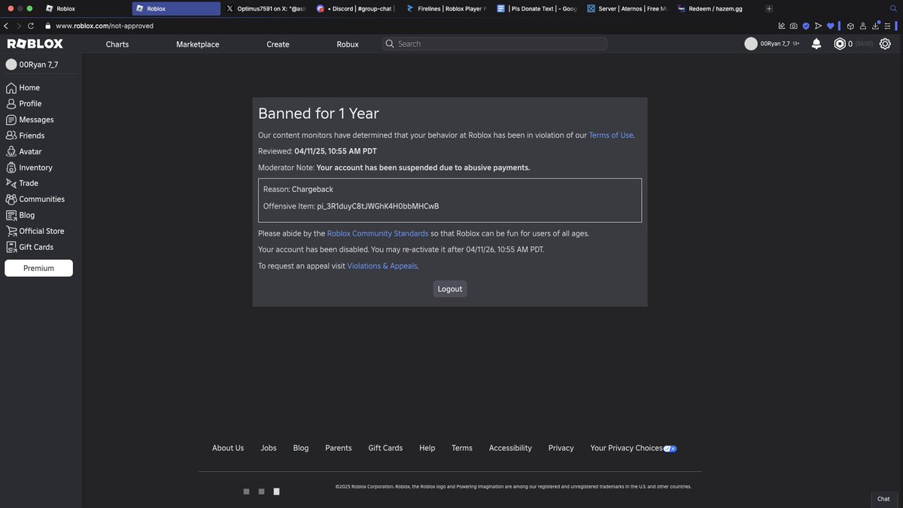
Task: Click the Parents footer link
Action: coord(339,448)
